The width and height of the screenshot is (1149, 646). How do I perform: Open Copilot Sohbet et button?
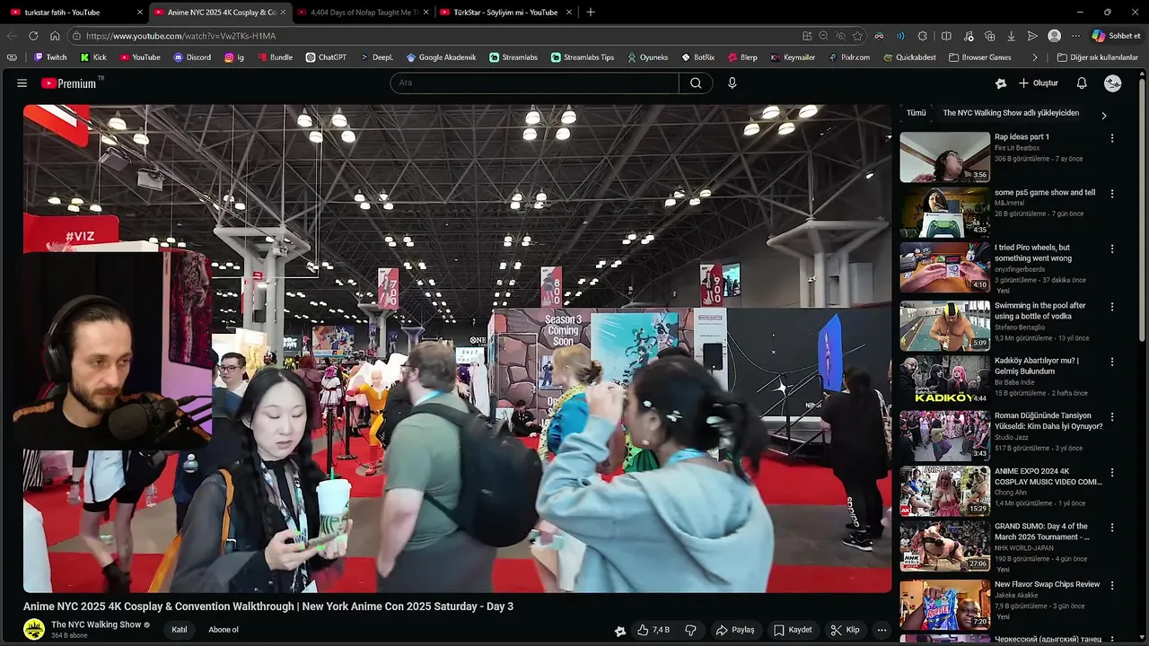[1116, 36]
